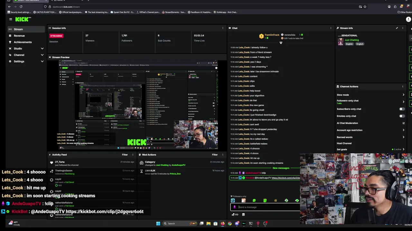
Task: Reload the browser page
Action: pos(21,7)
